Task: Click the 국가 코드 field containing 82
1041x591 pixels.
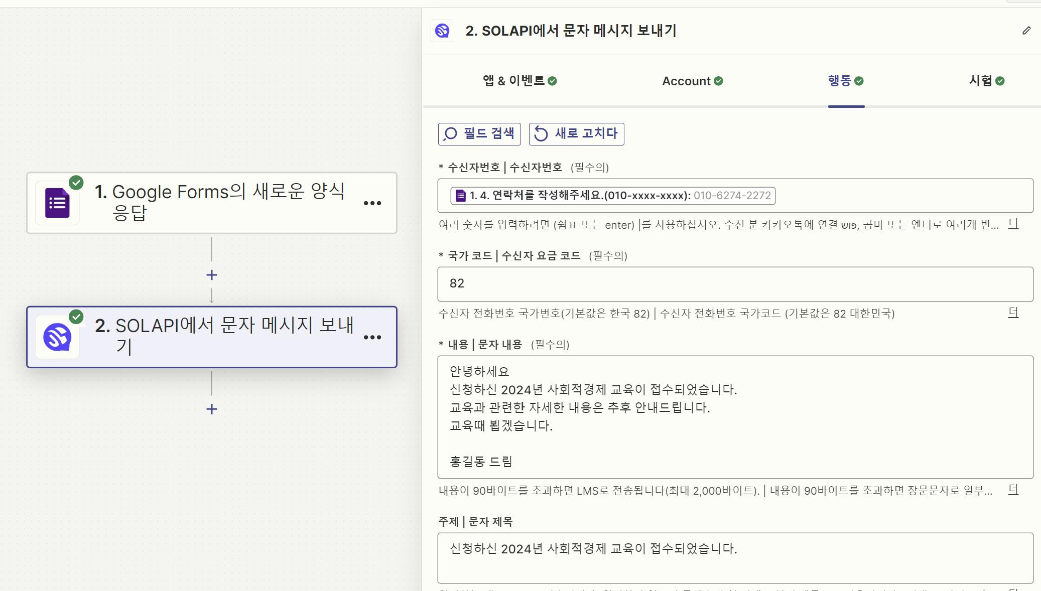Action: tap(735, 284)
